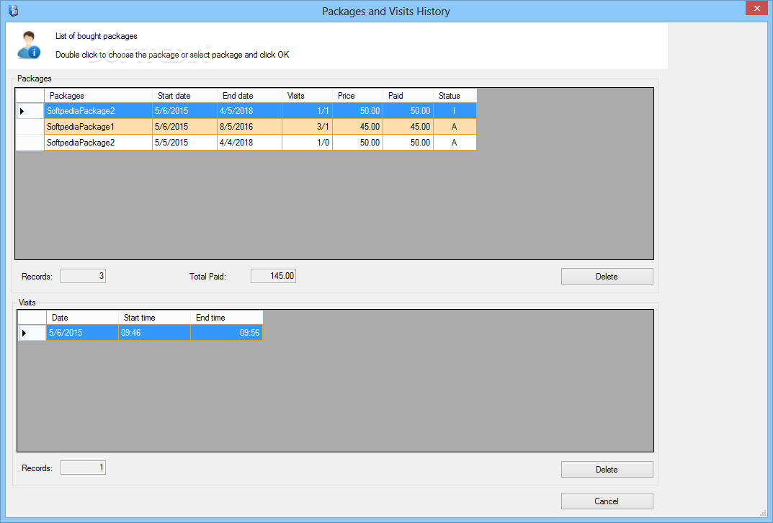This screenshot has width=773, height=523.
Task: Click paid cell 45.00 in SoftpediaPackage1 row
Action: [x=408, y=127]
